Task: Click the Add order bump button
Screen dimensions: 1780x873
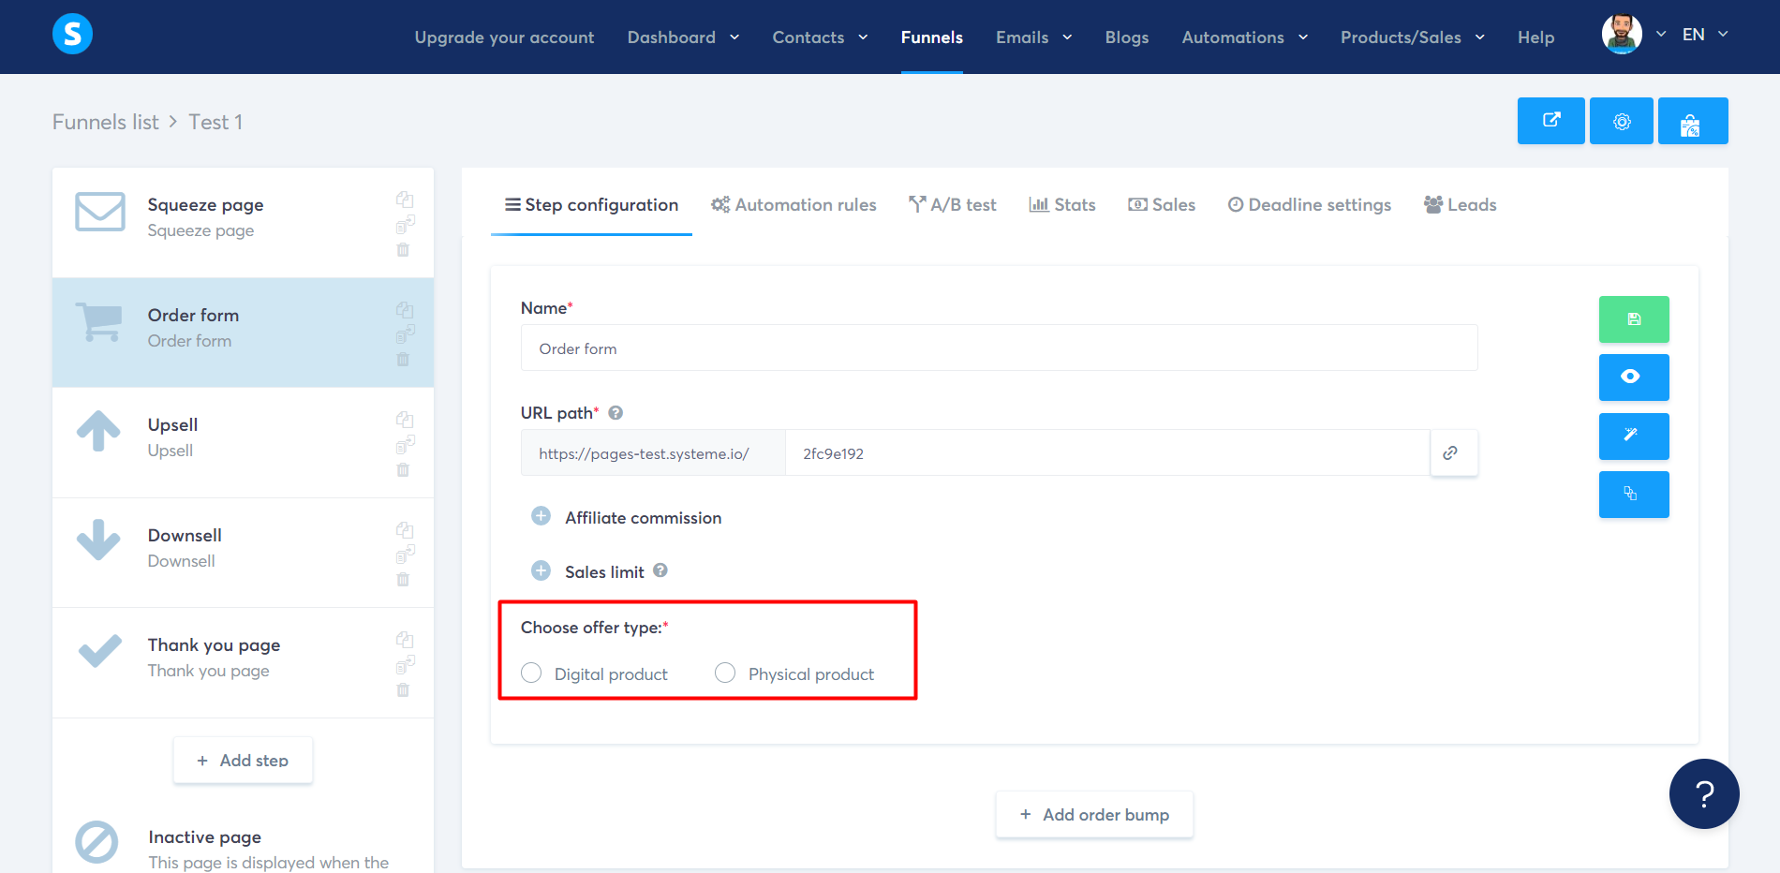Action: pyautogui.click(x=1093, y=814)
